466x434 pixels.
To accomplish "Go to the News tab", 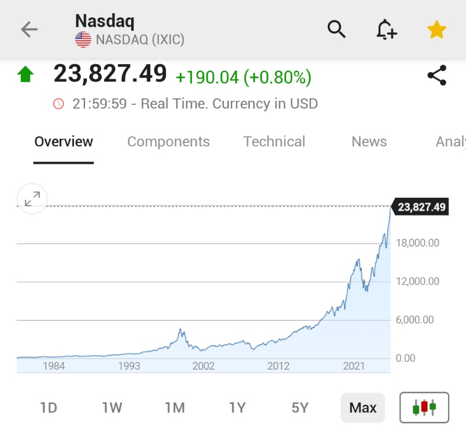I will [x=369, y=142].
